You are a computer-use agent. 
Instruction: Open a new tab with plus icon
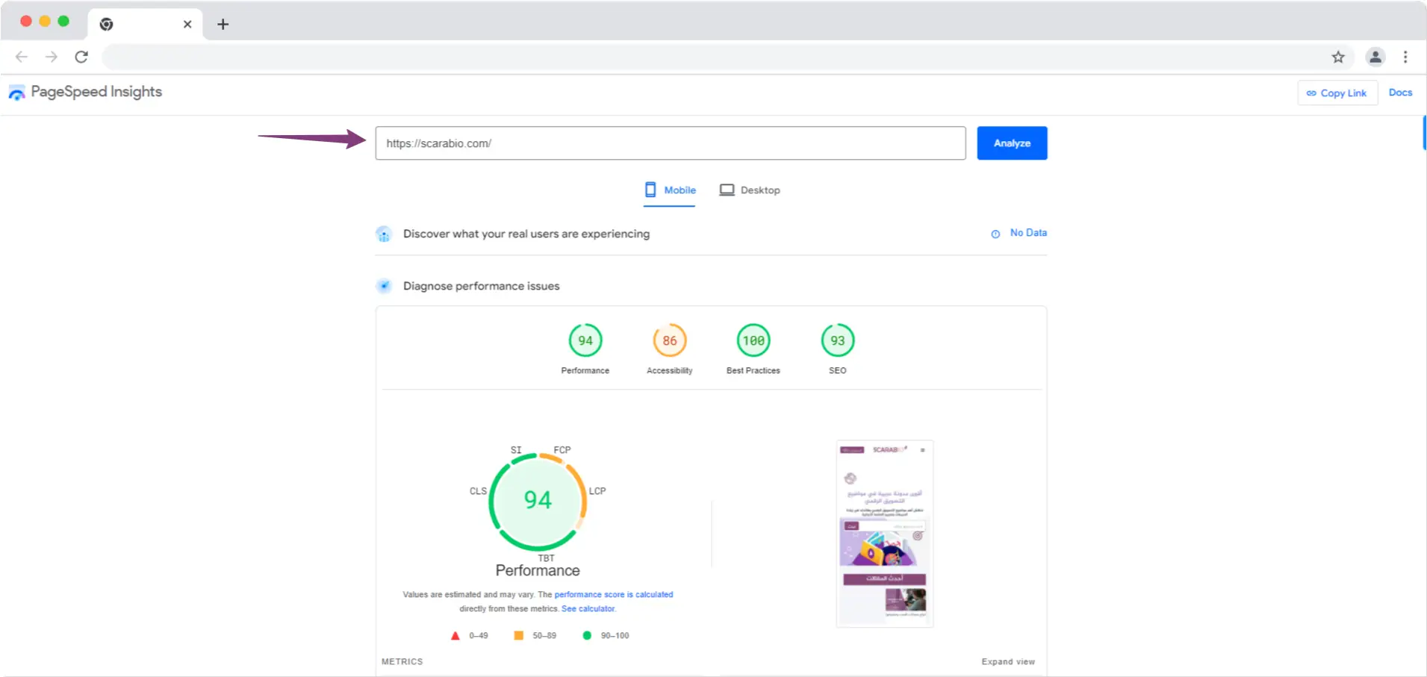(223, 24)
